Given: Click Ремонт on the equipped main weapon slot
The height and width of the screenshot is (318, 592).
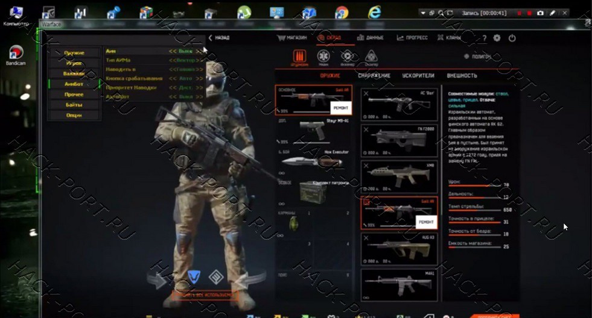Looking at the screenshot, I should click(340, 108).
